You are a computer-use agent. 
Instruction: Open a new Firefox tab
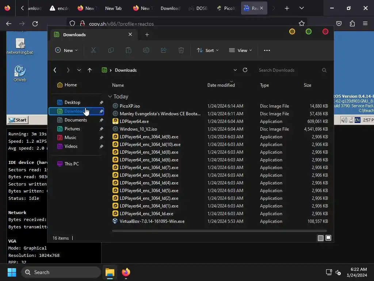click(x=287, y=8)
